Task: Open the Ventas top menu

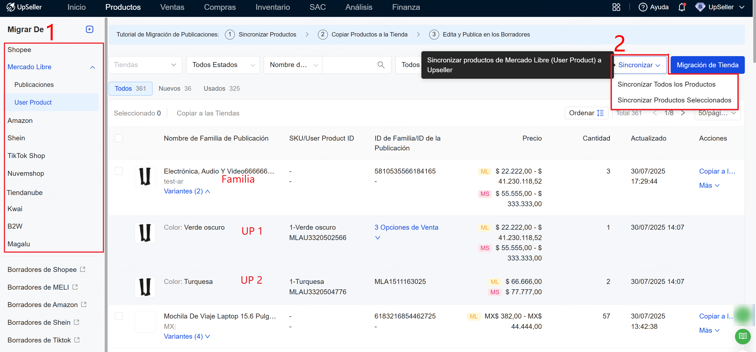Action: coord(172,7)
